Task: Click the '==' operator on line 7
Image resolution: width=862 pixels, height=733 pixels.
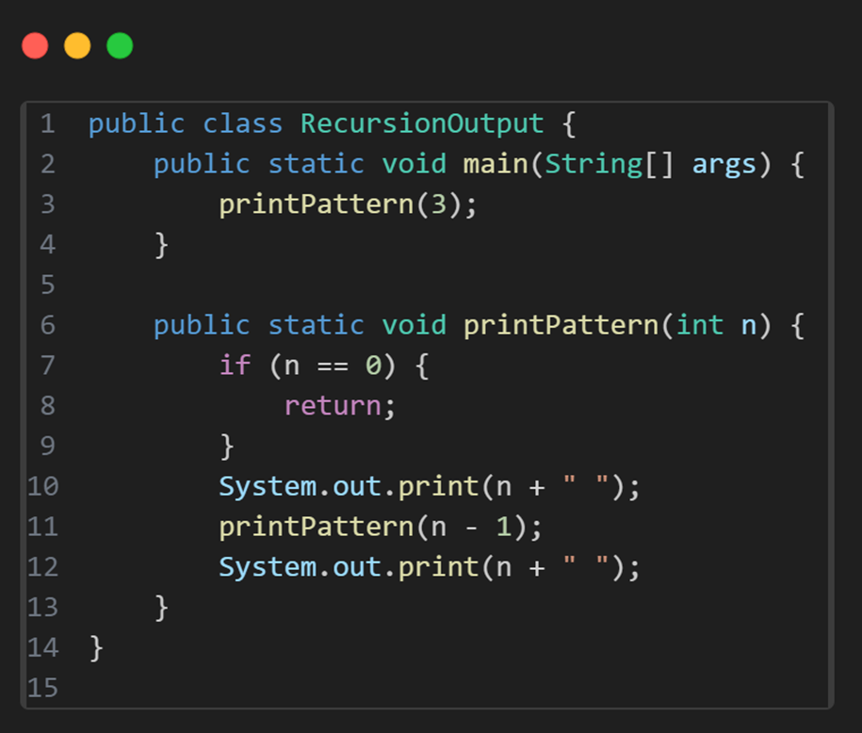Action: pos(333,366)
